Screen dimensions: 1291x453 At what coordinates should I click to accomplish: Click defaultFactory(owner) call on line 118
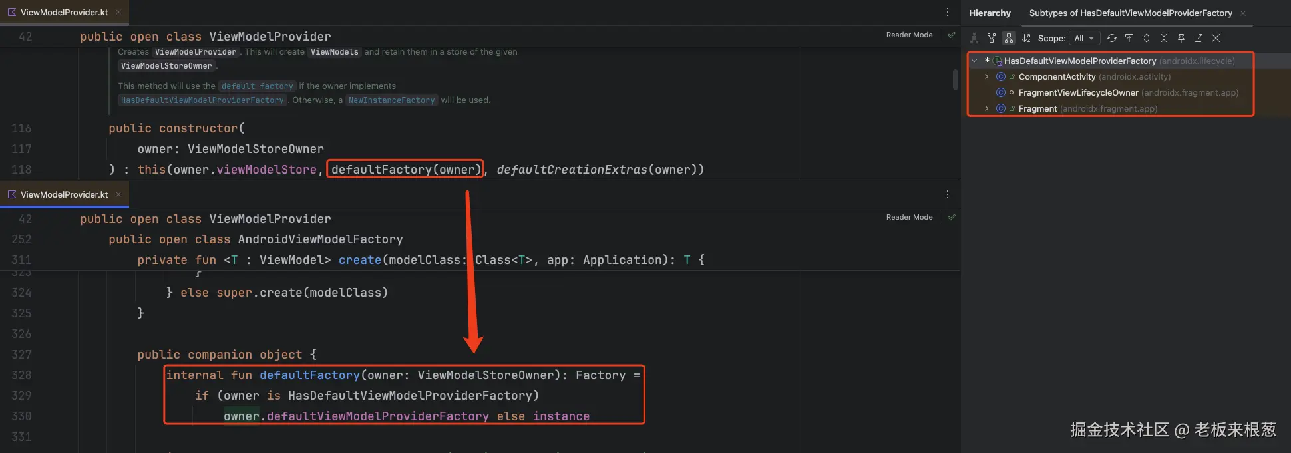[406, 170]
